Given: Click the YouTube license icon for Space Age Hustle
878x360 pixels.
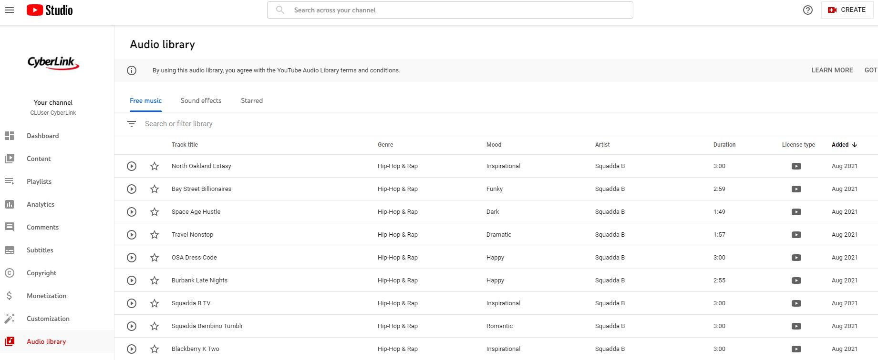Looking at the screenshot, I should [796, 212].
